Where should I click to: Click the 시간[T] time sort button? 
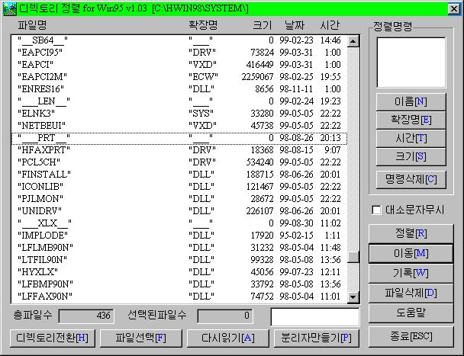410,138
